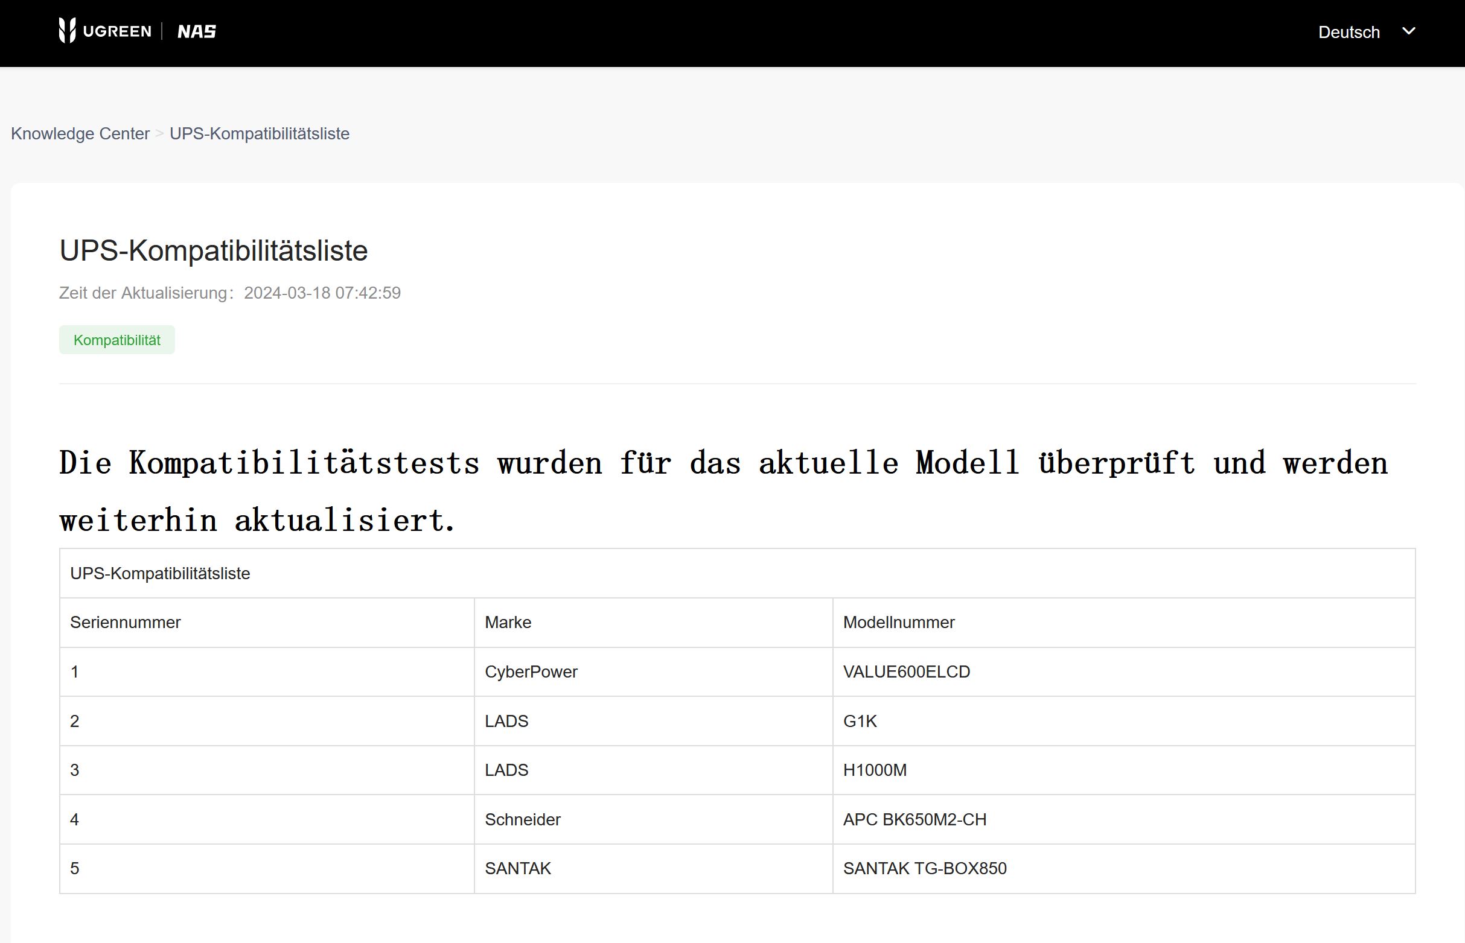
Task: Click the NAS logo text
Action: coord(197,31)
